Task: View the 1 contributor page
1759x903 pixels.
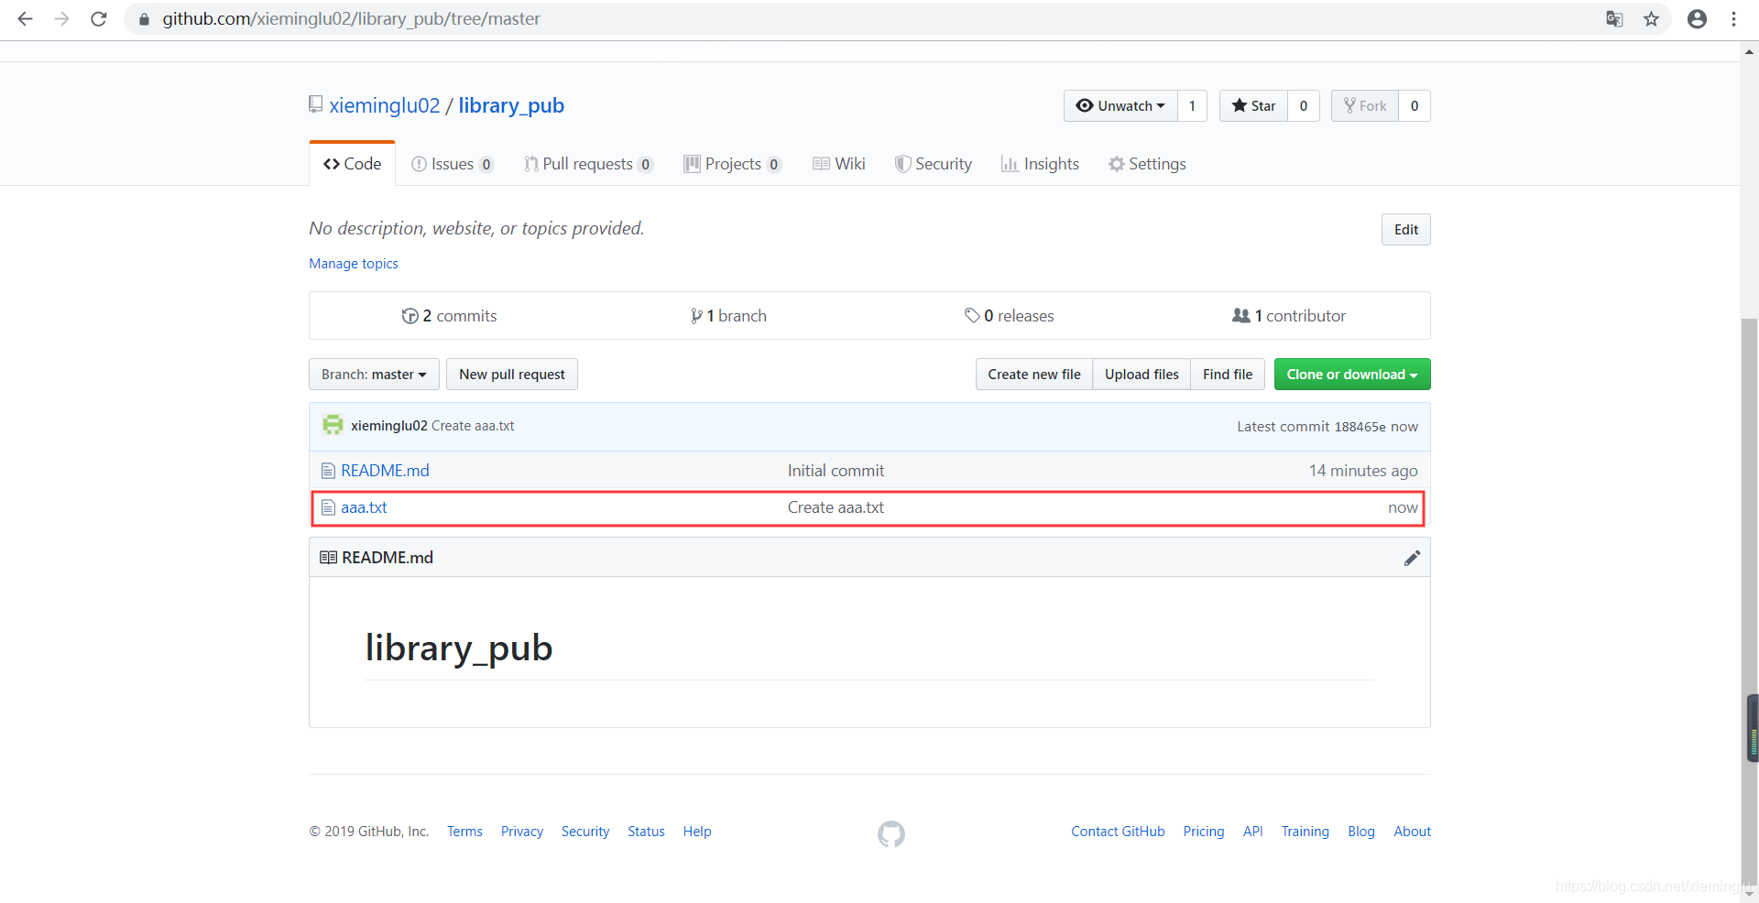Action: pos(1289,316)
